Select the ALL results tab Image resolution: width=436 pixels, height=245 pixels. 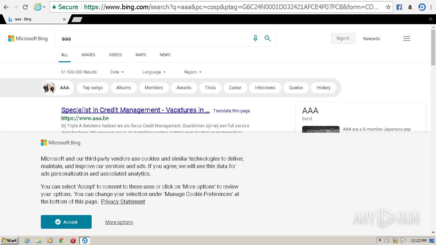(64, 55)
